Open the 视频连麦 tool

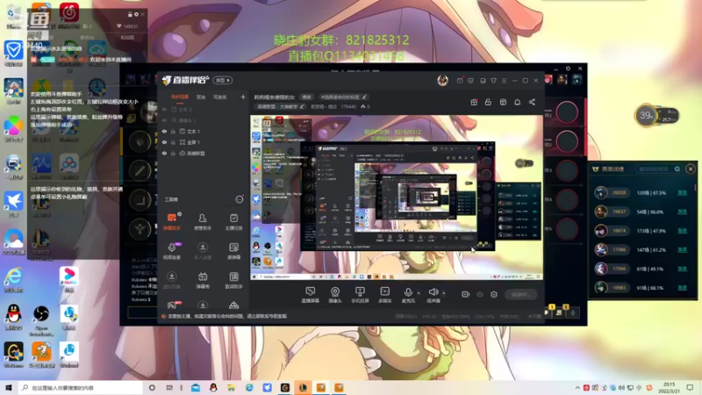tap(171, 251)
